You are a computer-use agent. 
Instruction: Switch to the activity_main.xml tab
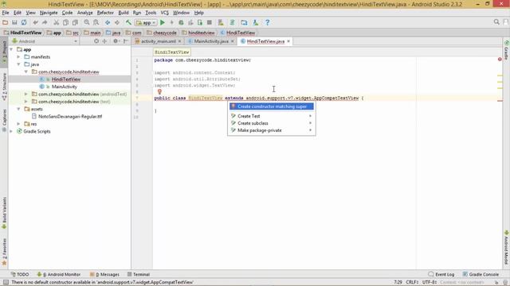(158, 41)
